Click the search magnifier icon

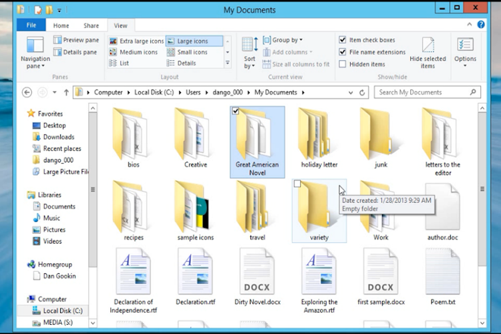pyautogui.click(x=473, y=92)
